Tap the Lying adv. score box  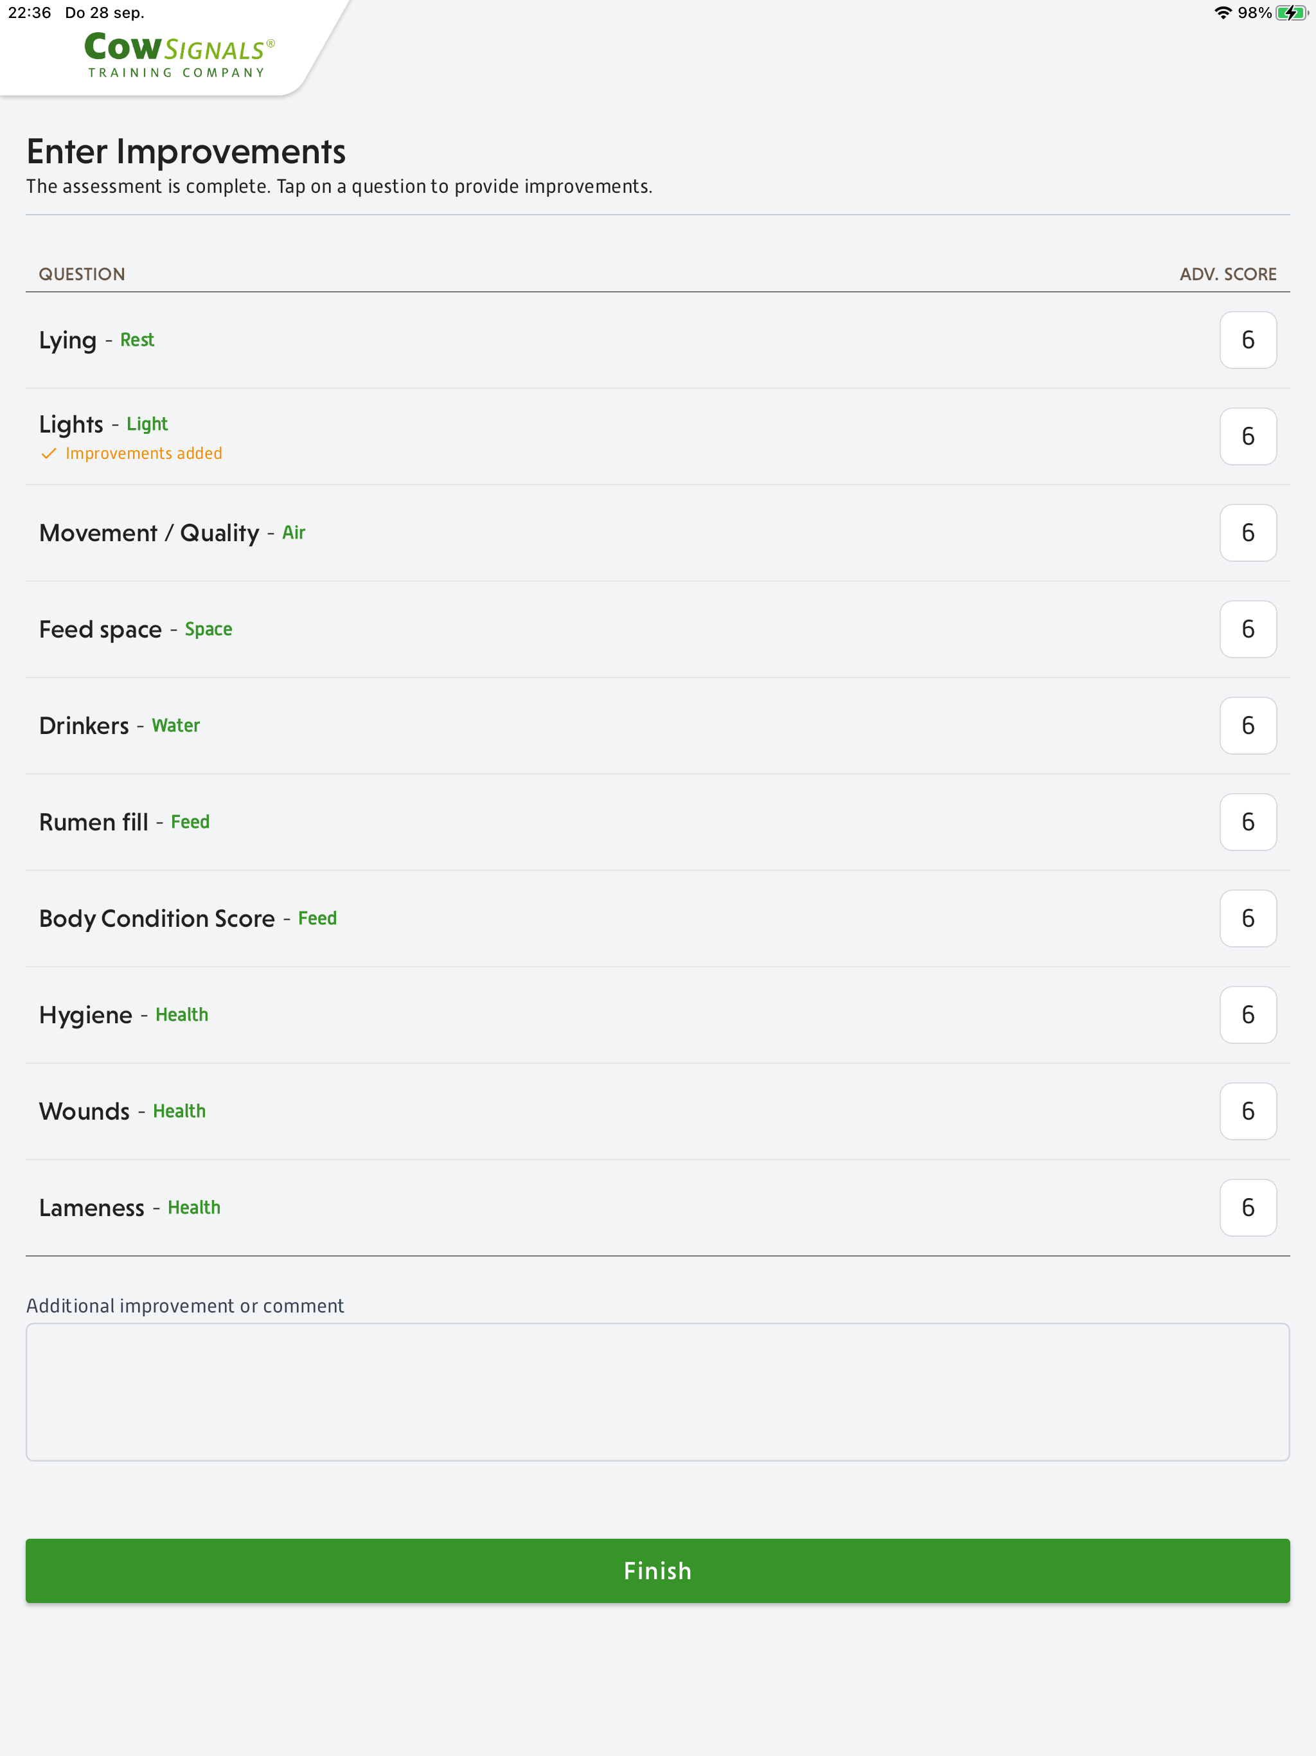pos(1248,340)
